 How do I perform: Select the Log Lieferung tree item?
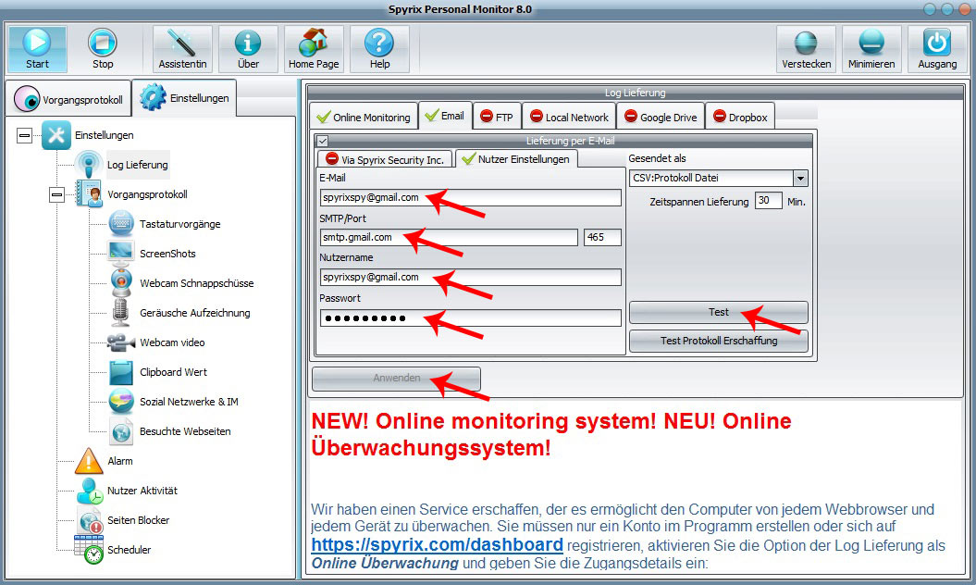click(138, 165)
